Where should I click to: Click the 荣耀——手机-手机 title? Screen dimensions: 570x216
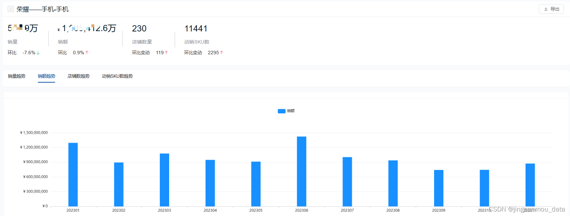43,9
